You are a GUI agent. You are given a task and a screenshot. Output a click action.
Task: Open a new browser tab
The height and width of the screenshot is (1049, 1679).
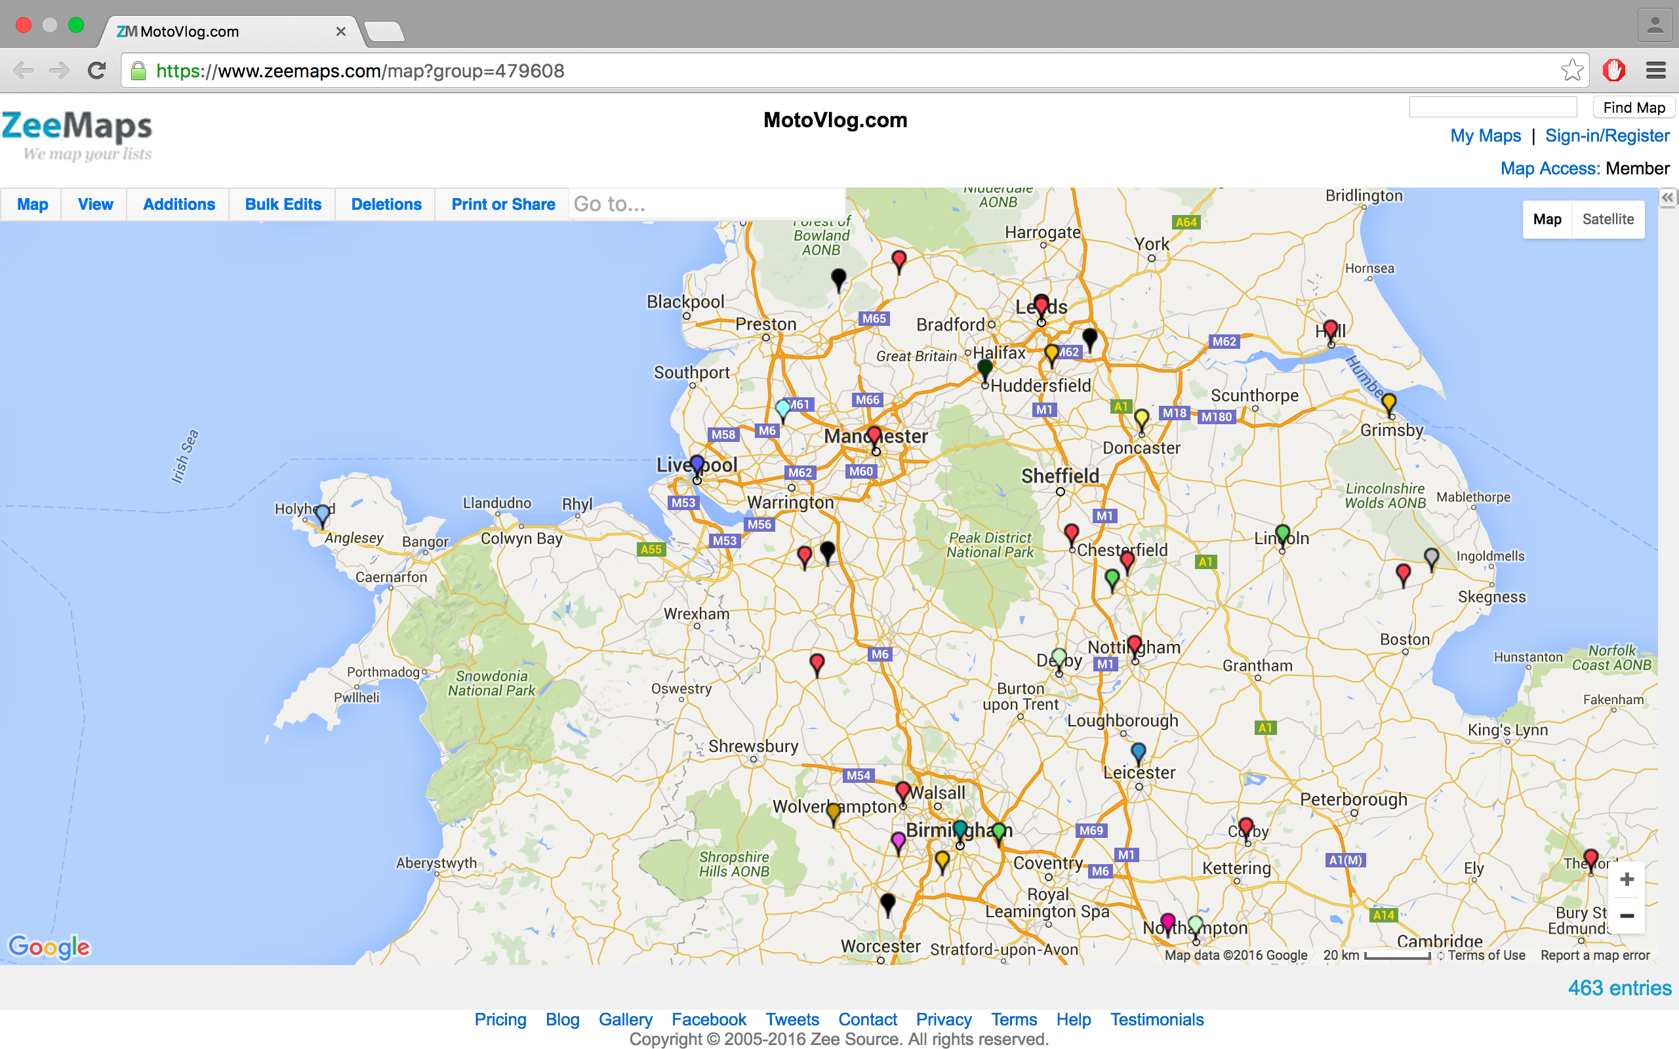(x=384, y=31)
